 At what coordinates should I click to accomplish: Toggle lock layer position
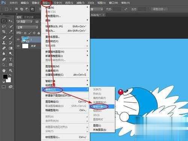tap(34, 33)
